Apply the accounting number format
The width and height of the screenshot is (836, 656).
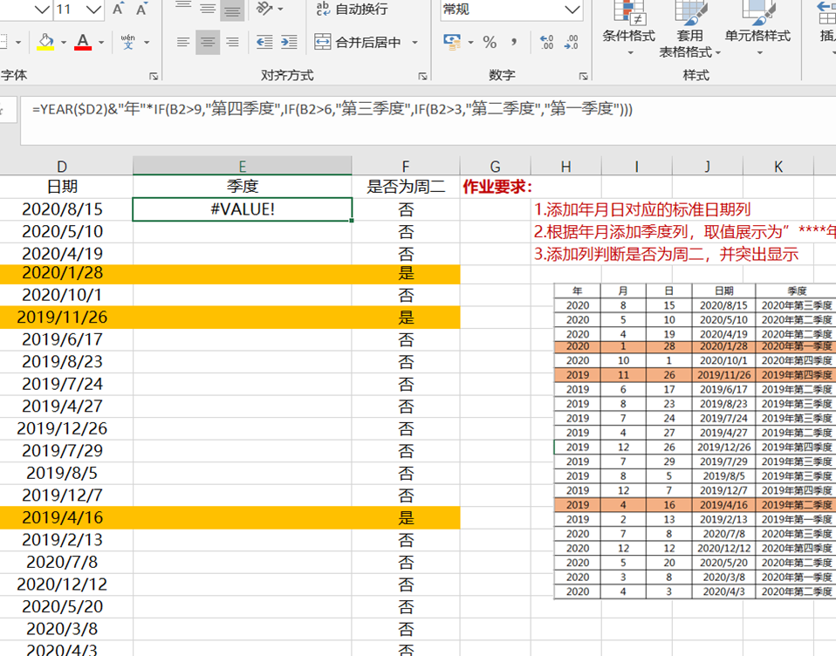452,42
